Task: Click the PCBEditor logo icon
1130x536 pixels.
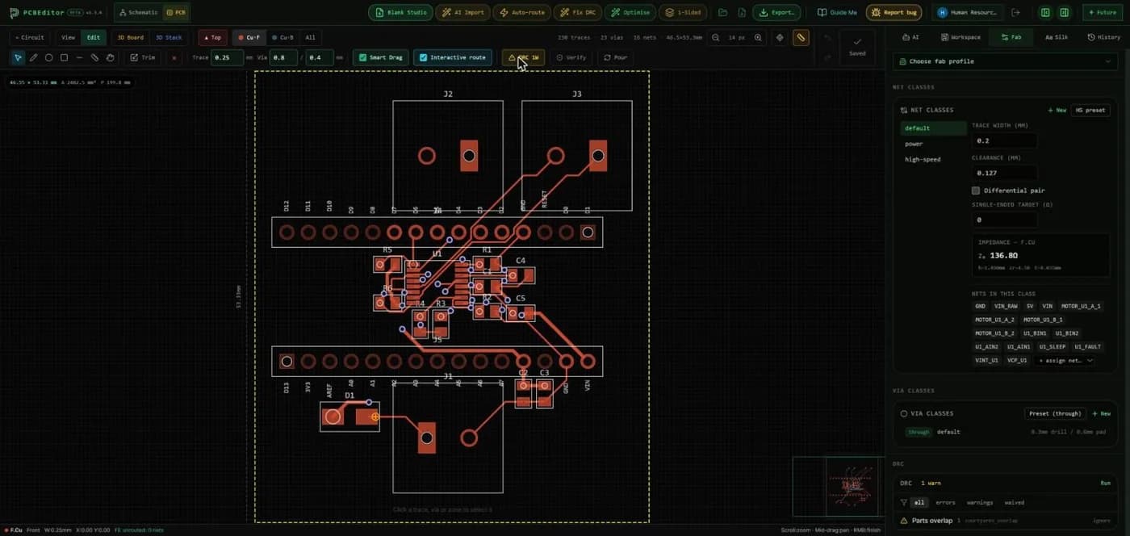Action: pyautogui.click(x=14, y=13)
